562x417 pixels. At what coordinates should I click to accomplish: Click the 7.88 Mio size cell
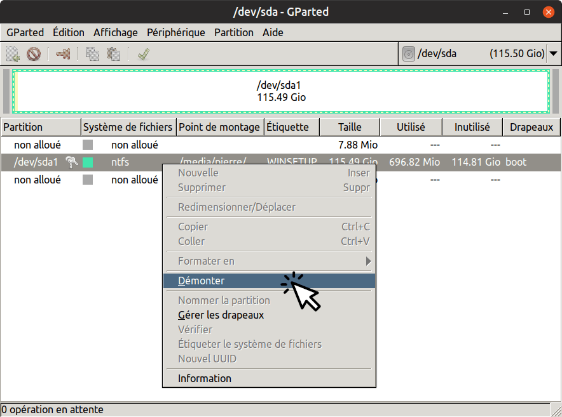coord(358,145)
